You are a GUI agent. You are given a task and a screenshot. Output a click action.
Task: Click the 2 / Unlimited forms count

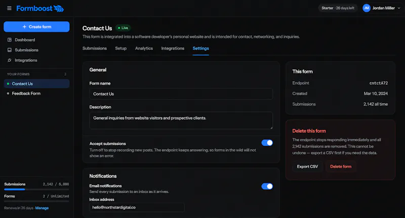(56, 196)
